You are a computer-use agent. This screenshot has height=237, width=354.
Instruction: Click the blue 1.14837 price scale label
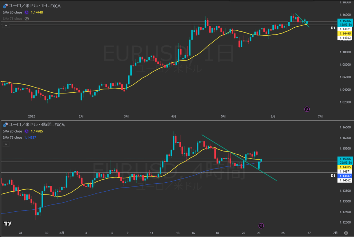tap(345, 176)
